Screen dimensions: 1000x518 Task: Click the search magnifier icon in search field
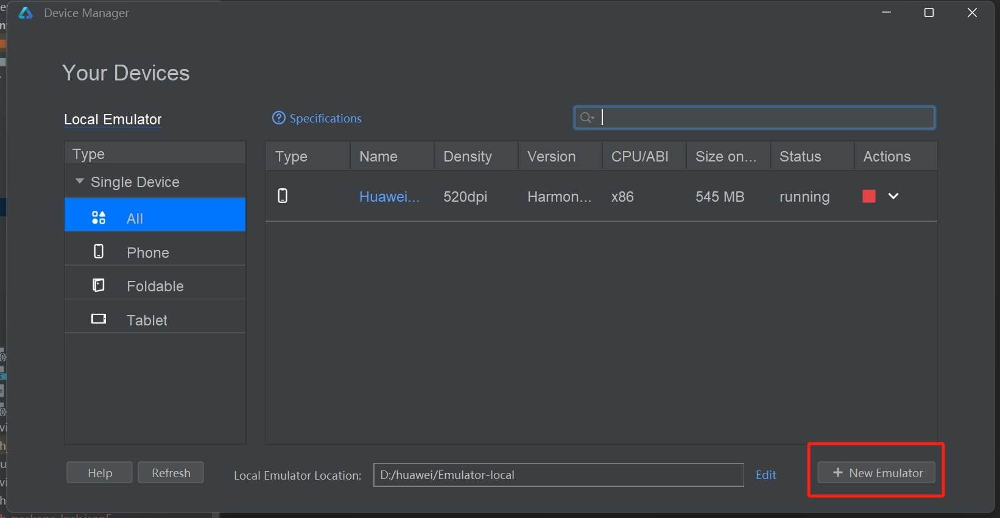coord(587,118)
